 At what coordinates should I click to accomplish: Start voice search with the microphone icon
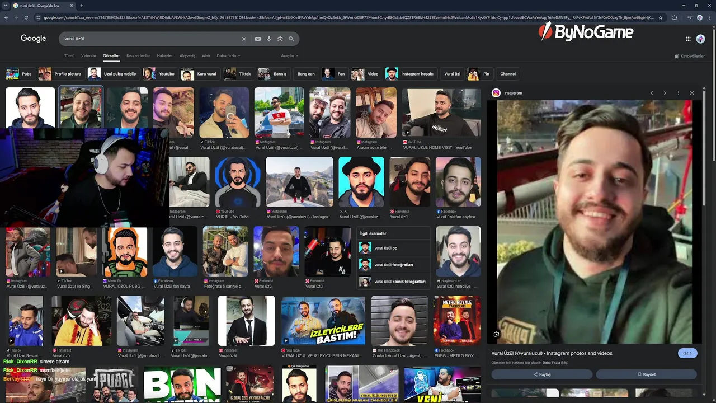269,39
